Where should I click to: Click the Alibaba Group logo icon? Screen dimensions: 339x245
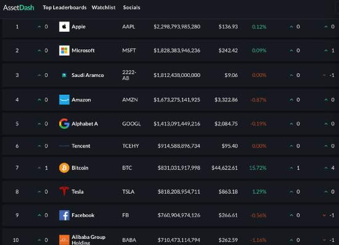point(64,240)
